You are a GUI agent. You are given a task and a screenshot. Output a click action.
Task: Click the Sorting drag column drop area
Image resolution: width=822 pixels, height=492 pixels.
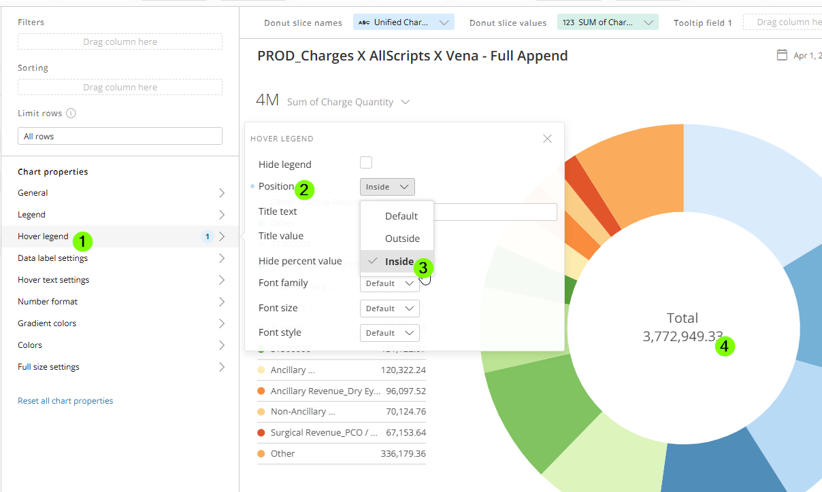120,87
